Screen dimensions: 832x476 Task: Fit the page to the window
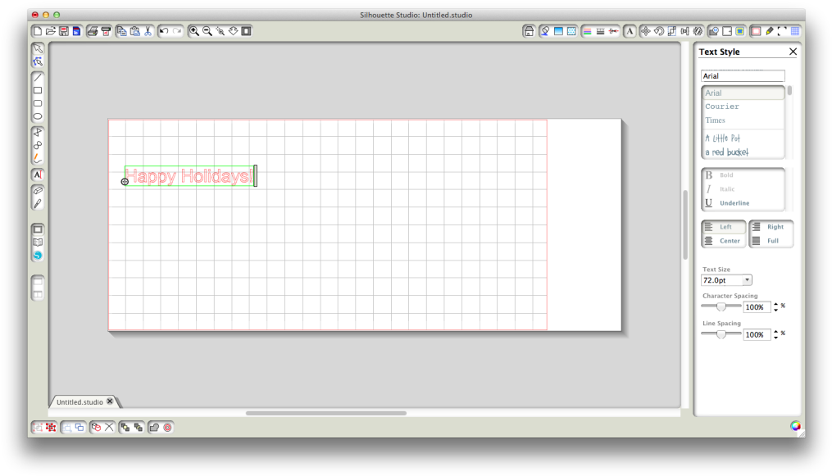point(246,31)
